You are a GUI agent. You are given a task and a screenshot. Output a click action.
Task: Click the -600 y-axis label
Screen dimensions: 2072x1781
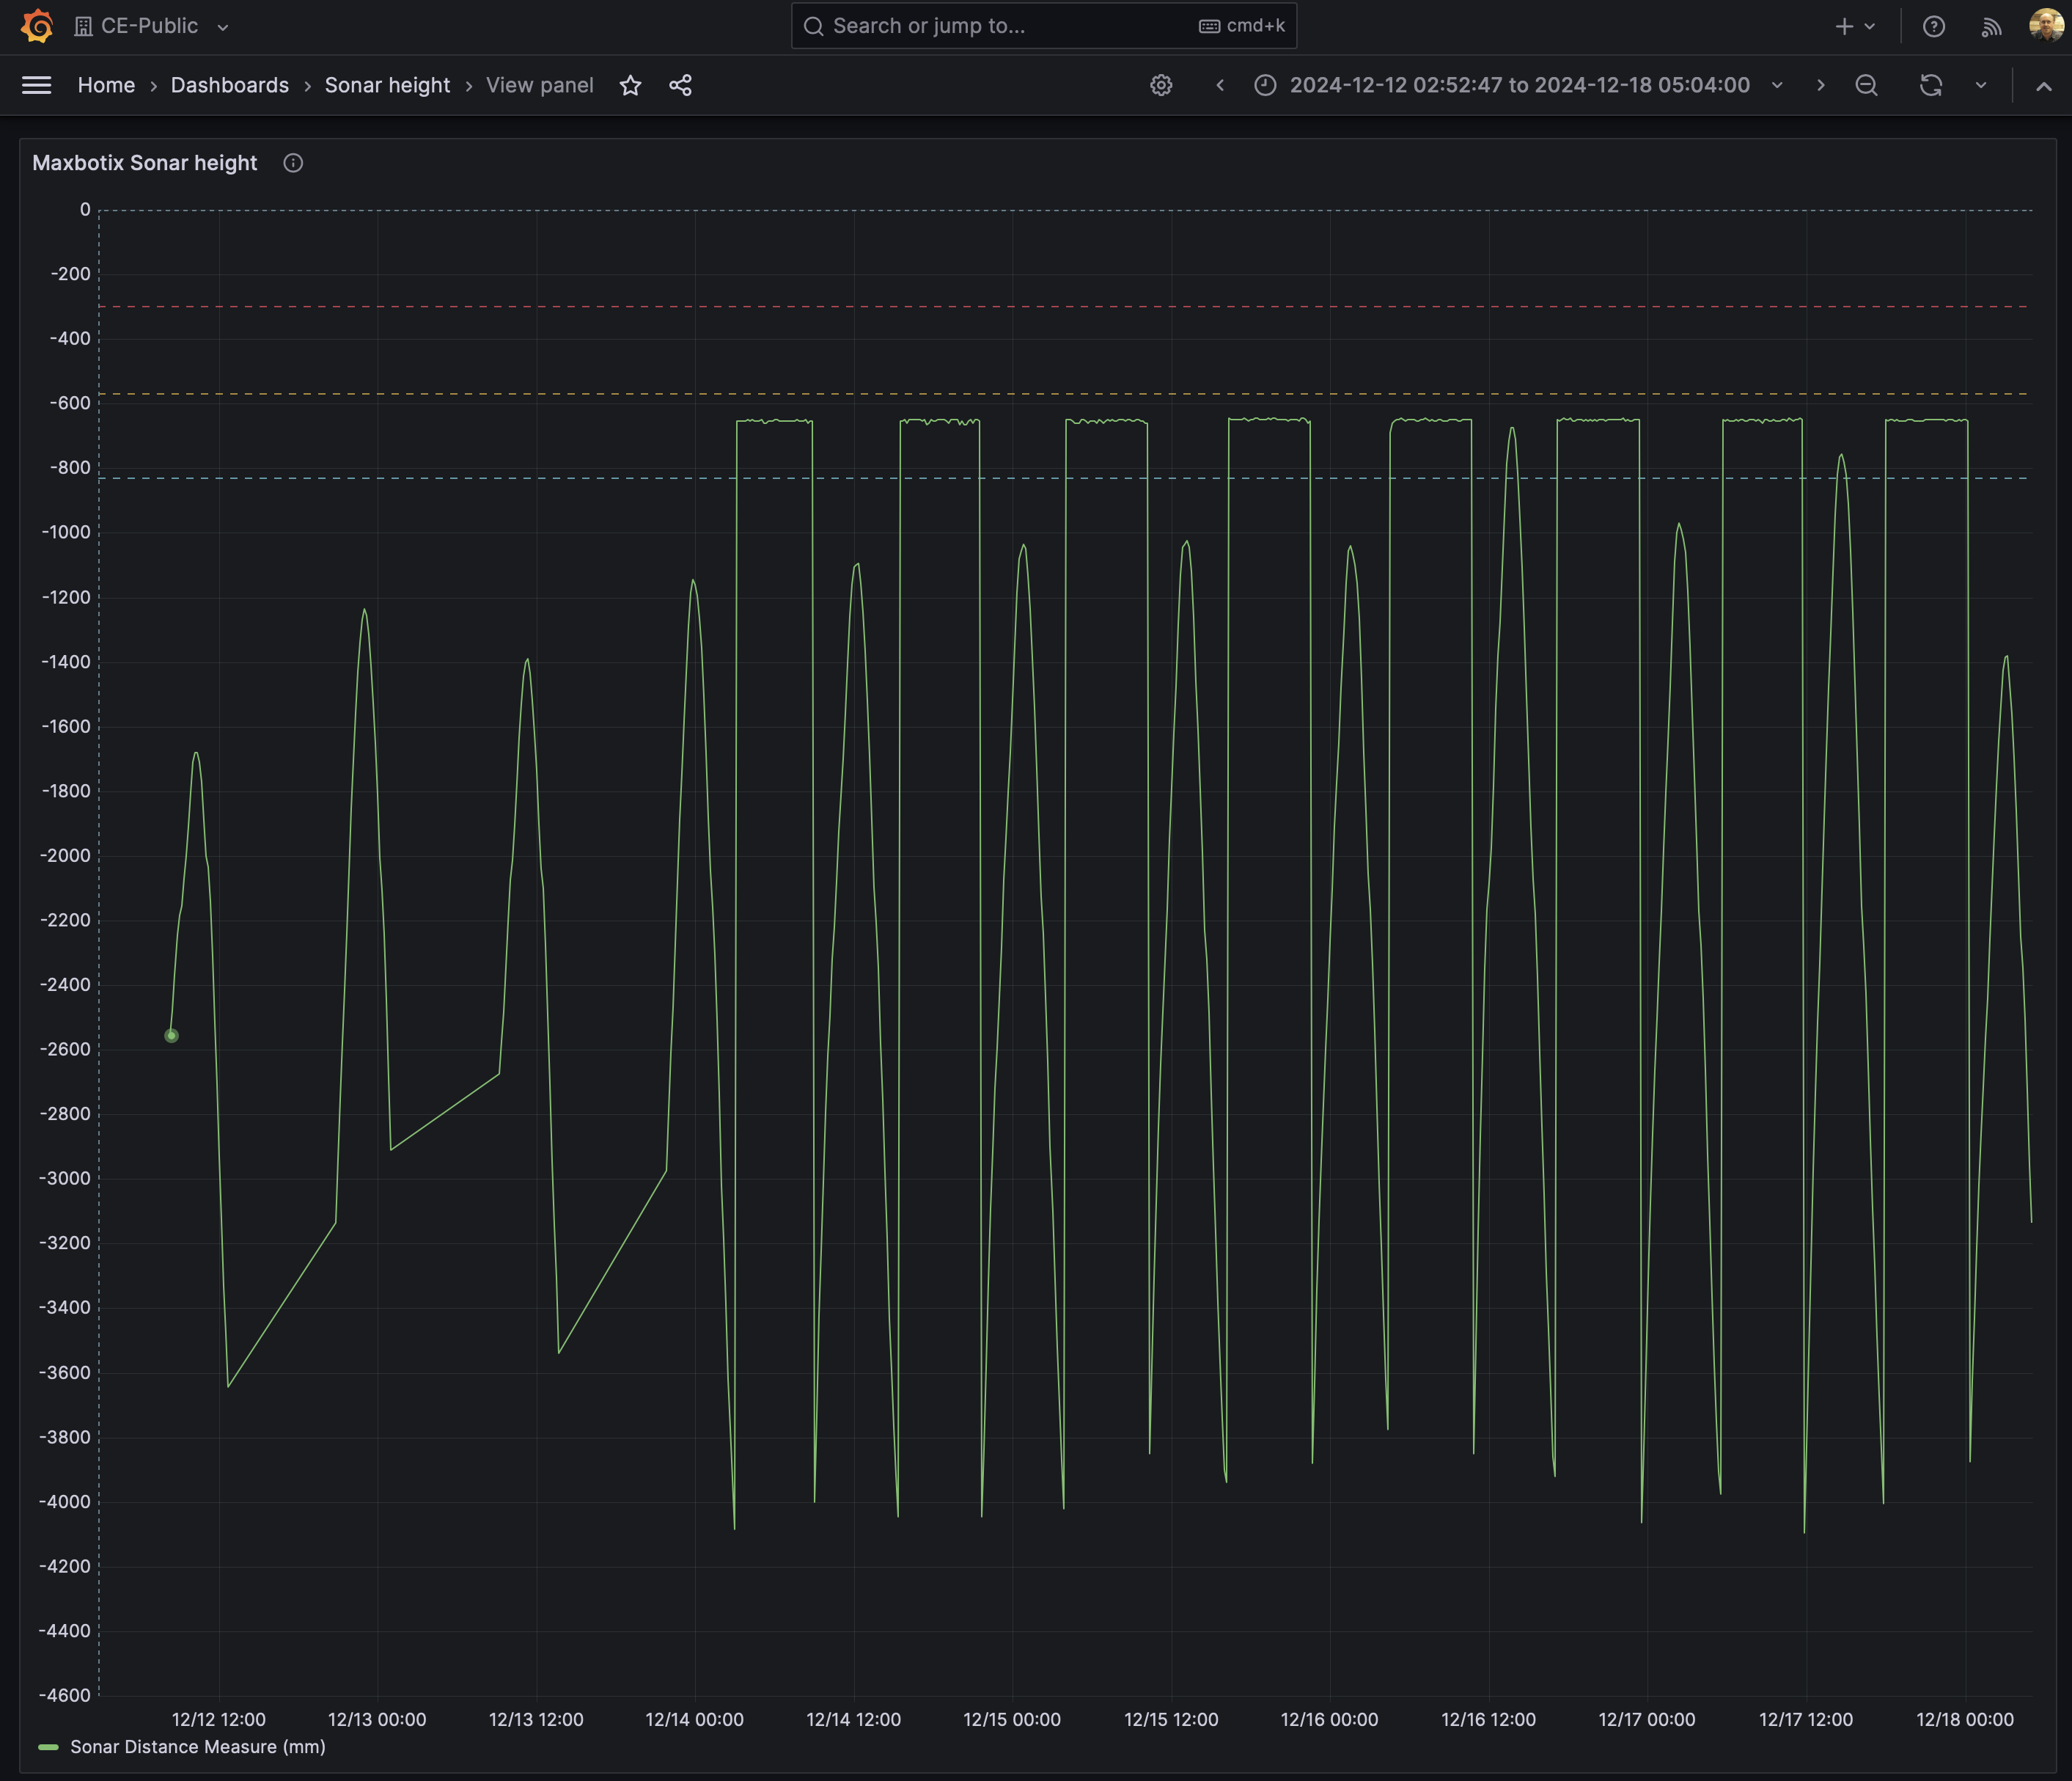point(70,402)
